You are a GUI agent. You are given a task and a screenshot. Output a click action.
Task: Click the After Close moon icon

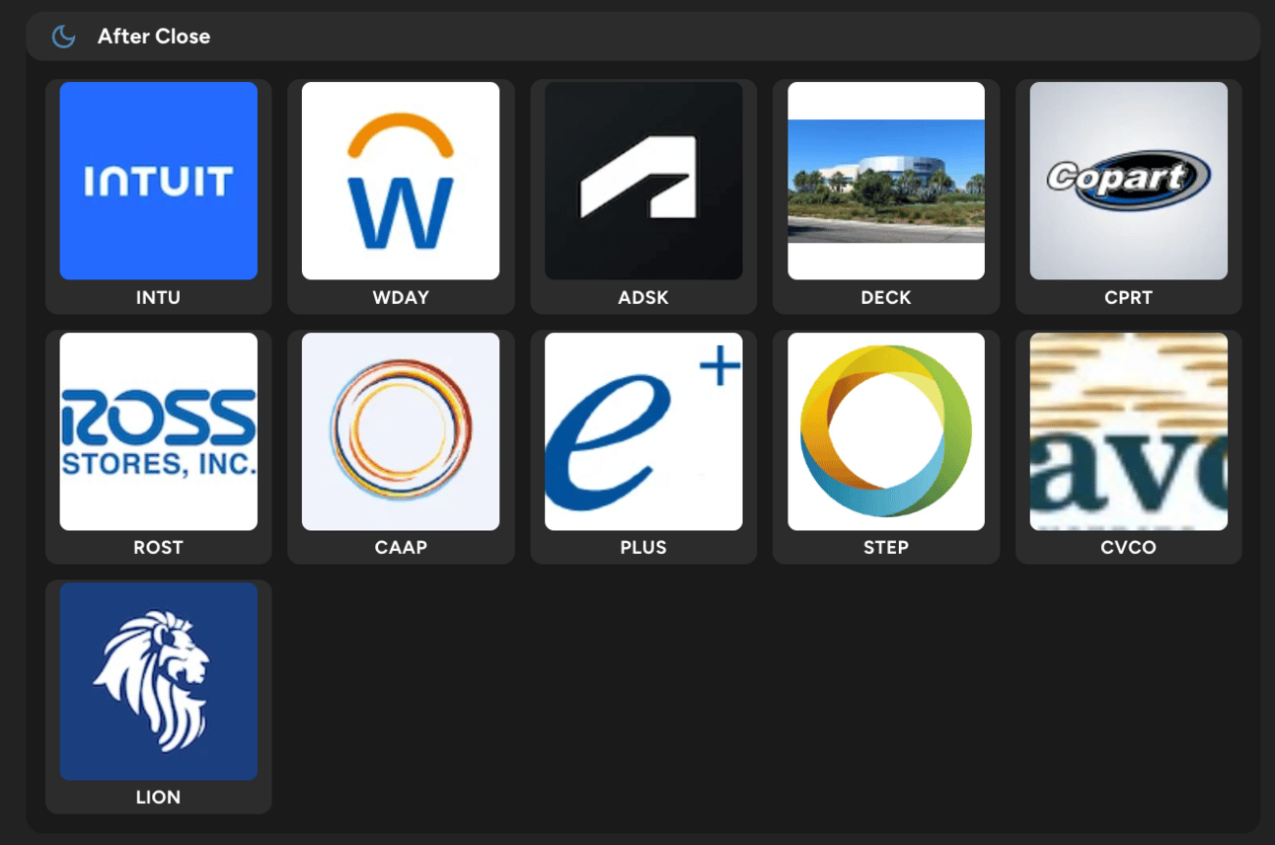coord(64,37)
